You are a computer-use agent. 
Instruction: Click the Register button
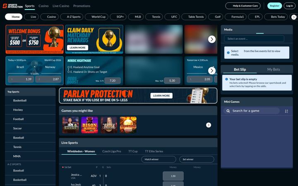pos(274,6)
